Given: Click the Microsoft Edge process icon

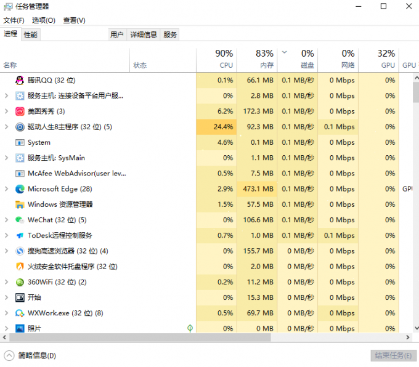Looking at the screenshot, I should pos(20,189).
